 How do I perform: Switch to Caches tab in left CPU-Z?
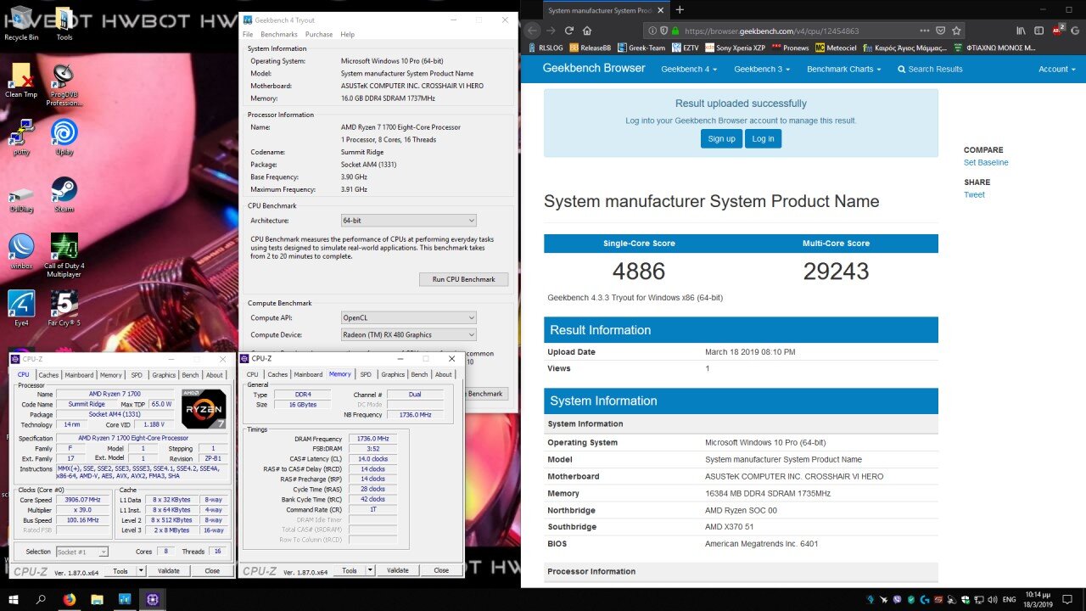(x=48, y=375)
